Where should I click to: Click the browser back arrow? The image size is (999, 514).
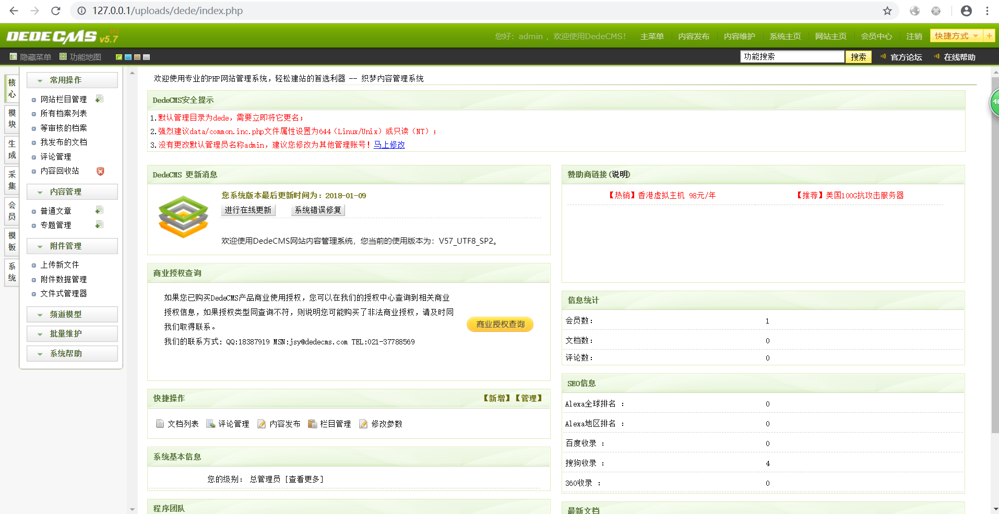coord(14,10)
